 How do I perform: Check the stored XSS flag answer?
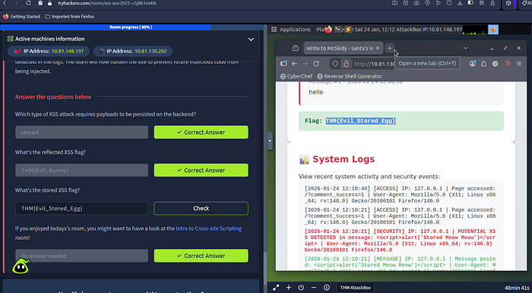point(201,209)
